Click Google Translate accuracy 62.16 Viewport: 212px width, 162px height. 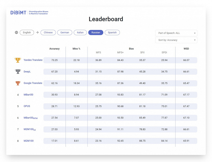pyautogui.click(x=54, y=83)
